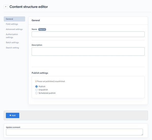Screen dimensions: 152x140
Task: Open the General sidebar section
Action: click(x=14, y=19)
